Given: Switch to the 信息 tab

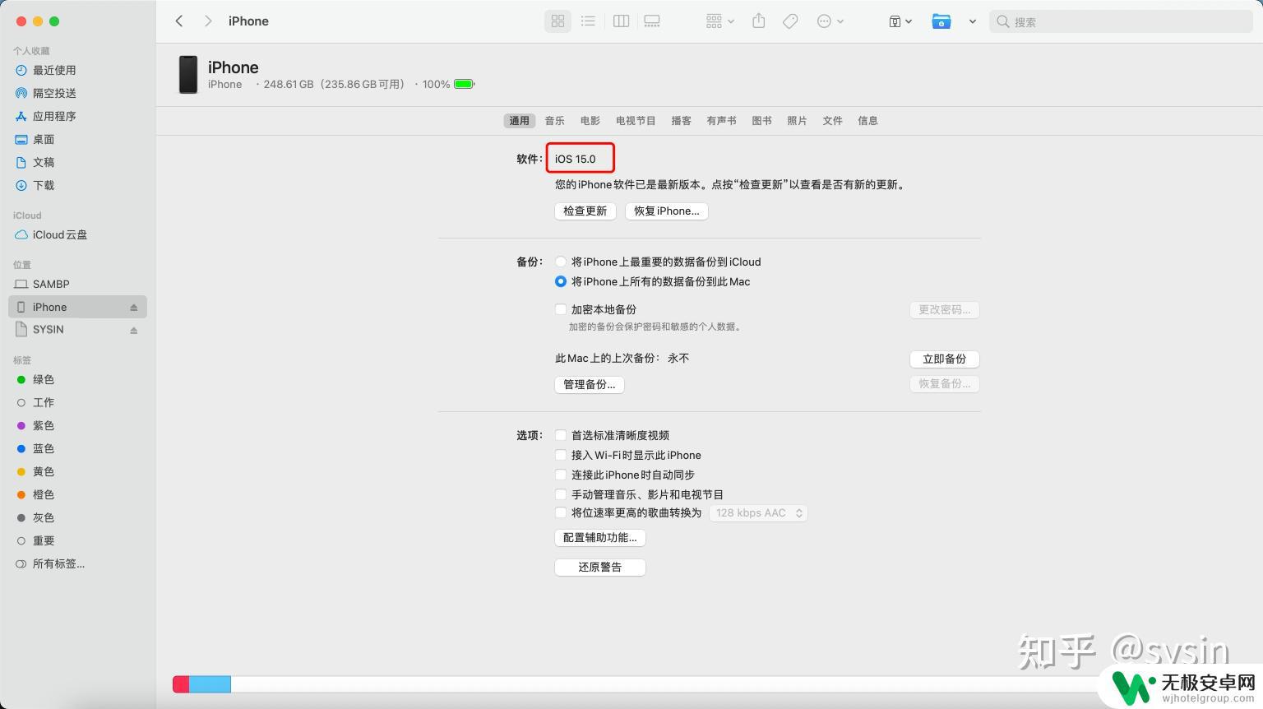Looking at the screenshot, I should (867, 121).
